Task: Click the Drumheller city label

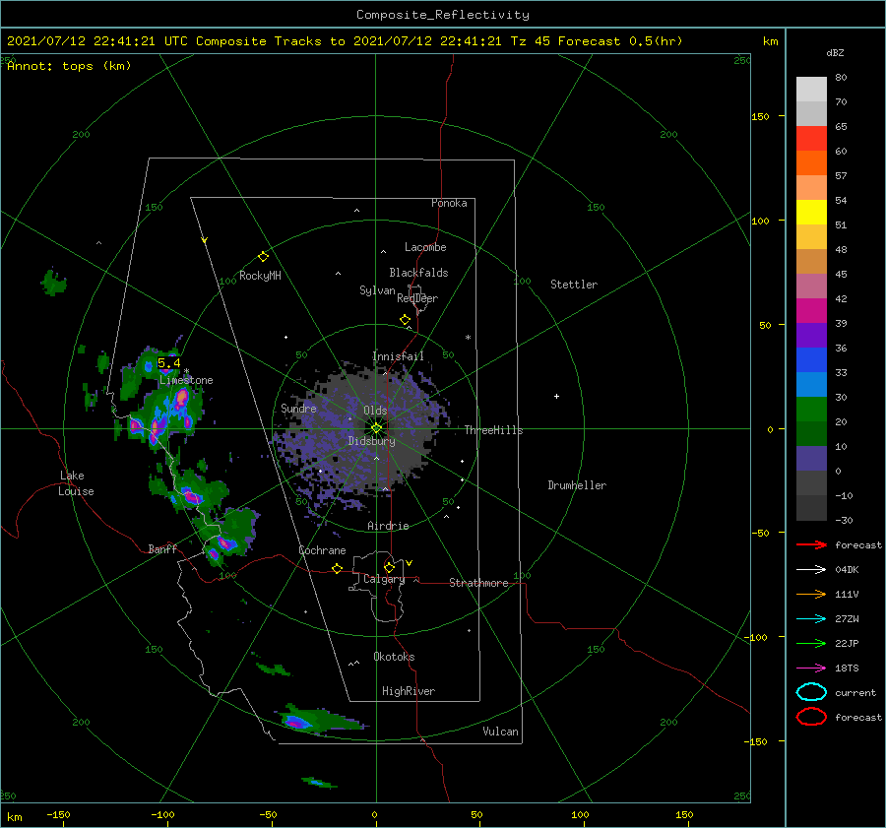Action: [577, 485]
